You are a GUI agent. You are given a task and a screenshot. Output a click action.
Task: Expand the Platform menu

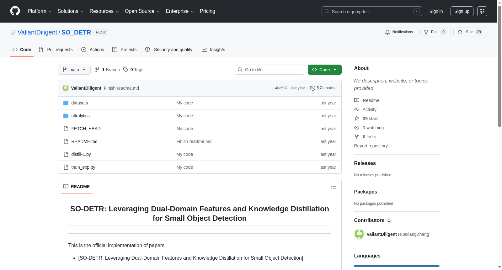[x=40, y=11]
